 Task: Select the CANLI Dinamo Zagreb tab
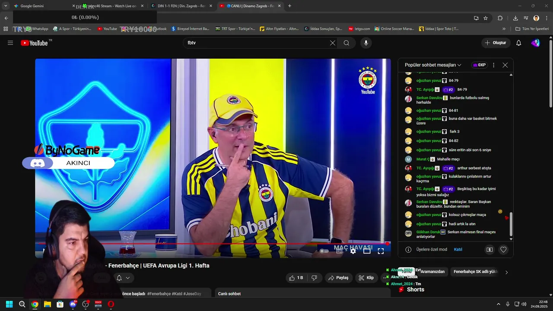coord(251,6)
